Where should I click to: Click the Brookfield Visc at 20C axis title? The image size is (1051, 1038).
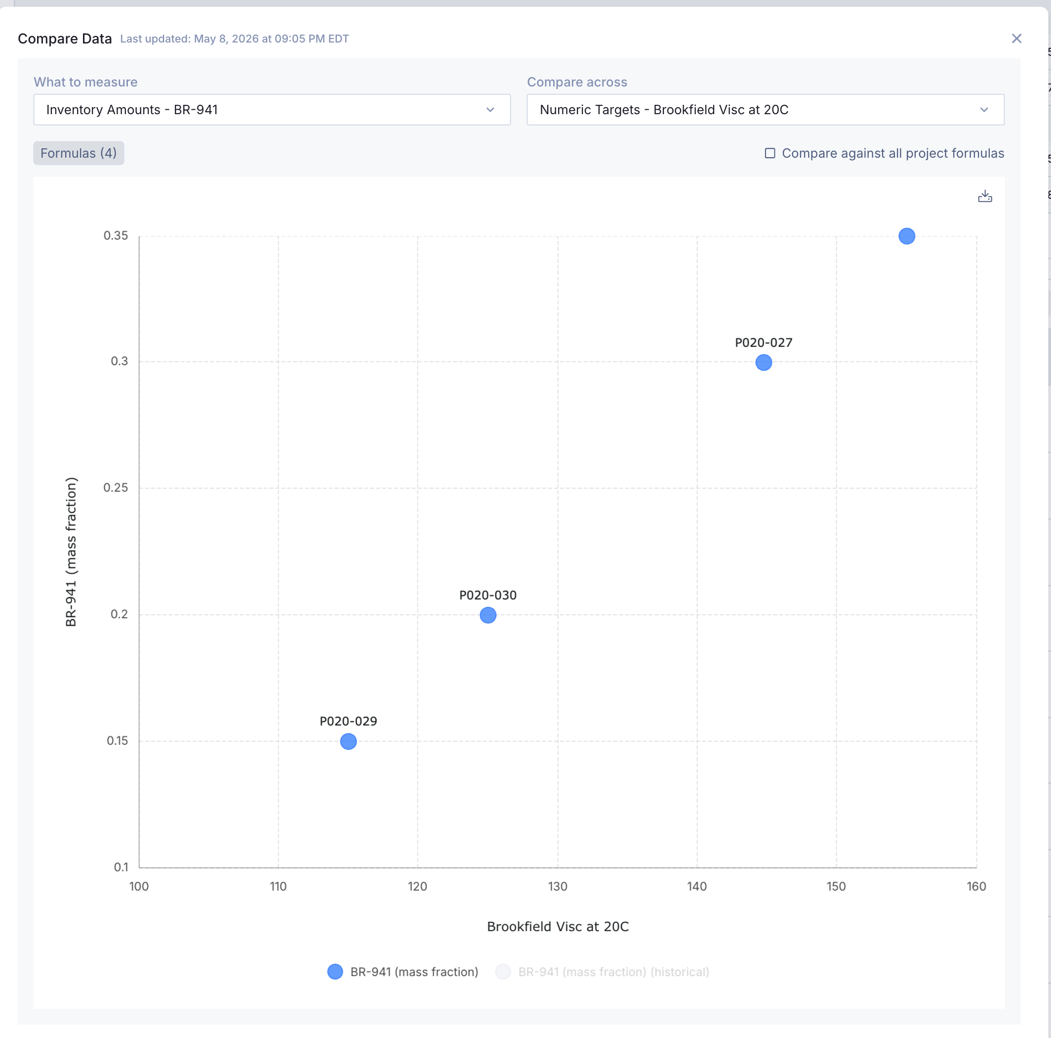558,926
